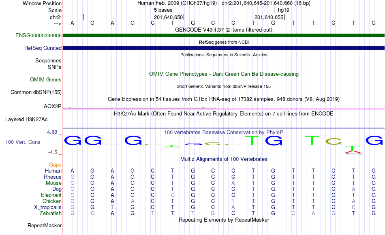Open Repeating Elements by RepeatMasker title

[224, 220]
